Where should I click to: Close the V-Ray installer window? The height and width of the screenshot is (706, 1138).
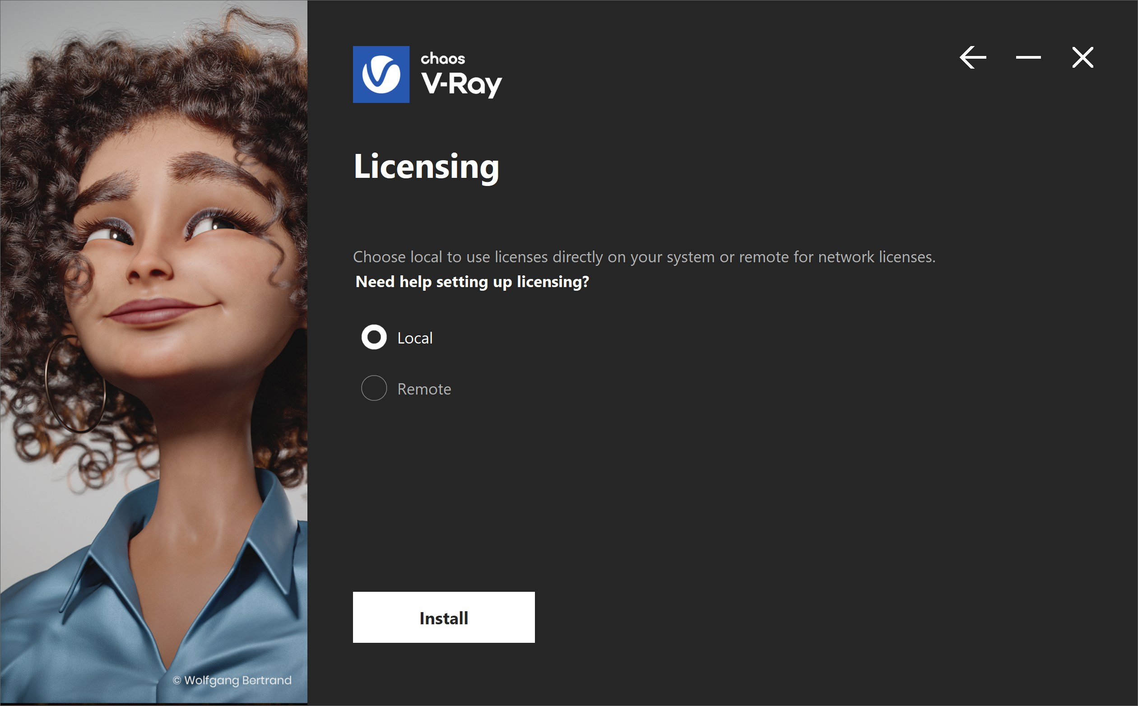tap(1082, 57)
